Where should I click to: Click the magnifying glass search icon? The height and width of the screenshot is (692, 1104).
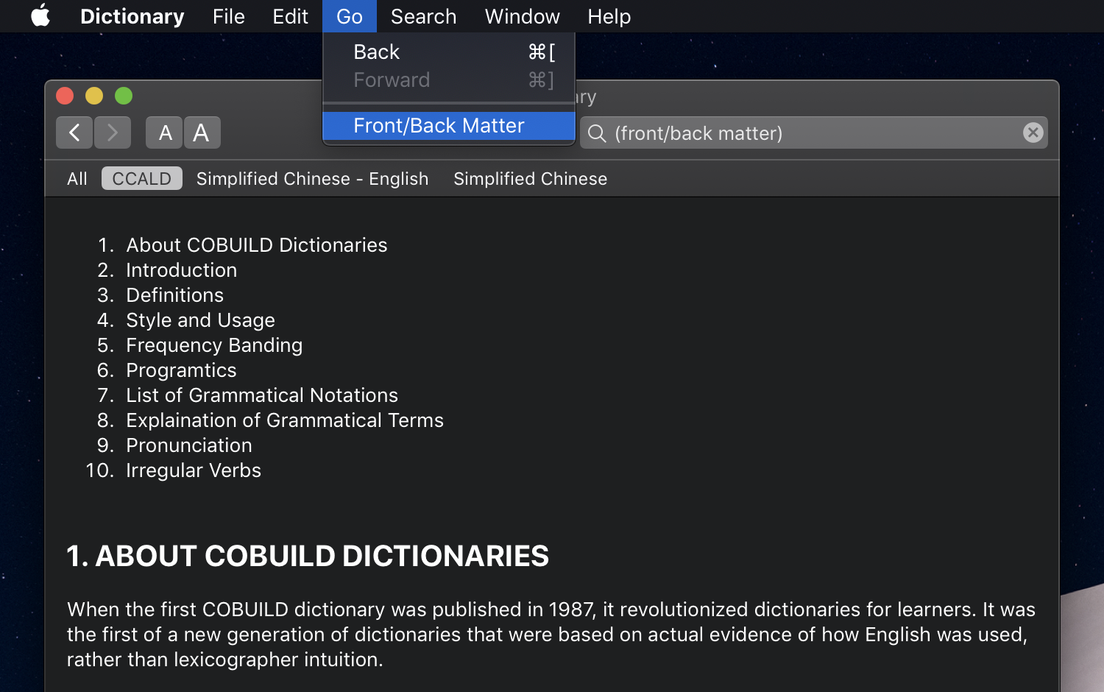click(597, 133)
